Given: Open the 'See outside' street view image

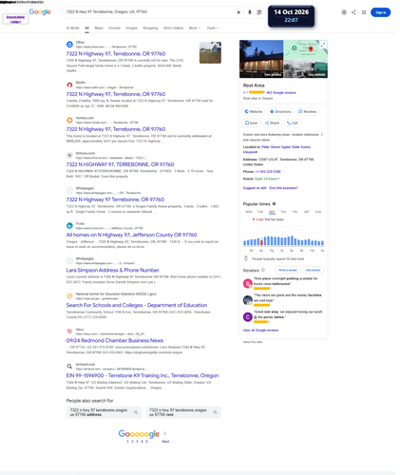Looking at the screenshot, I should tap(306, 68).
